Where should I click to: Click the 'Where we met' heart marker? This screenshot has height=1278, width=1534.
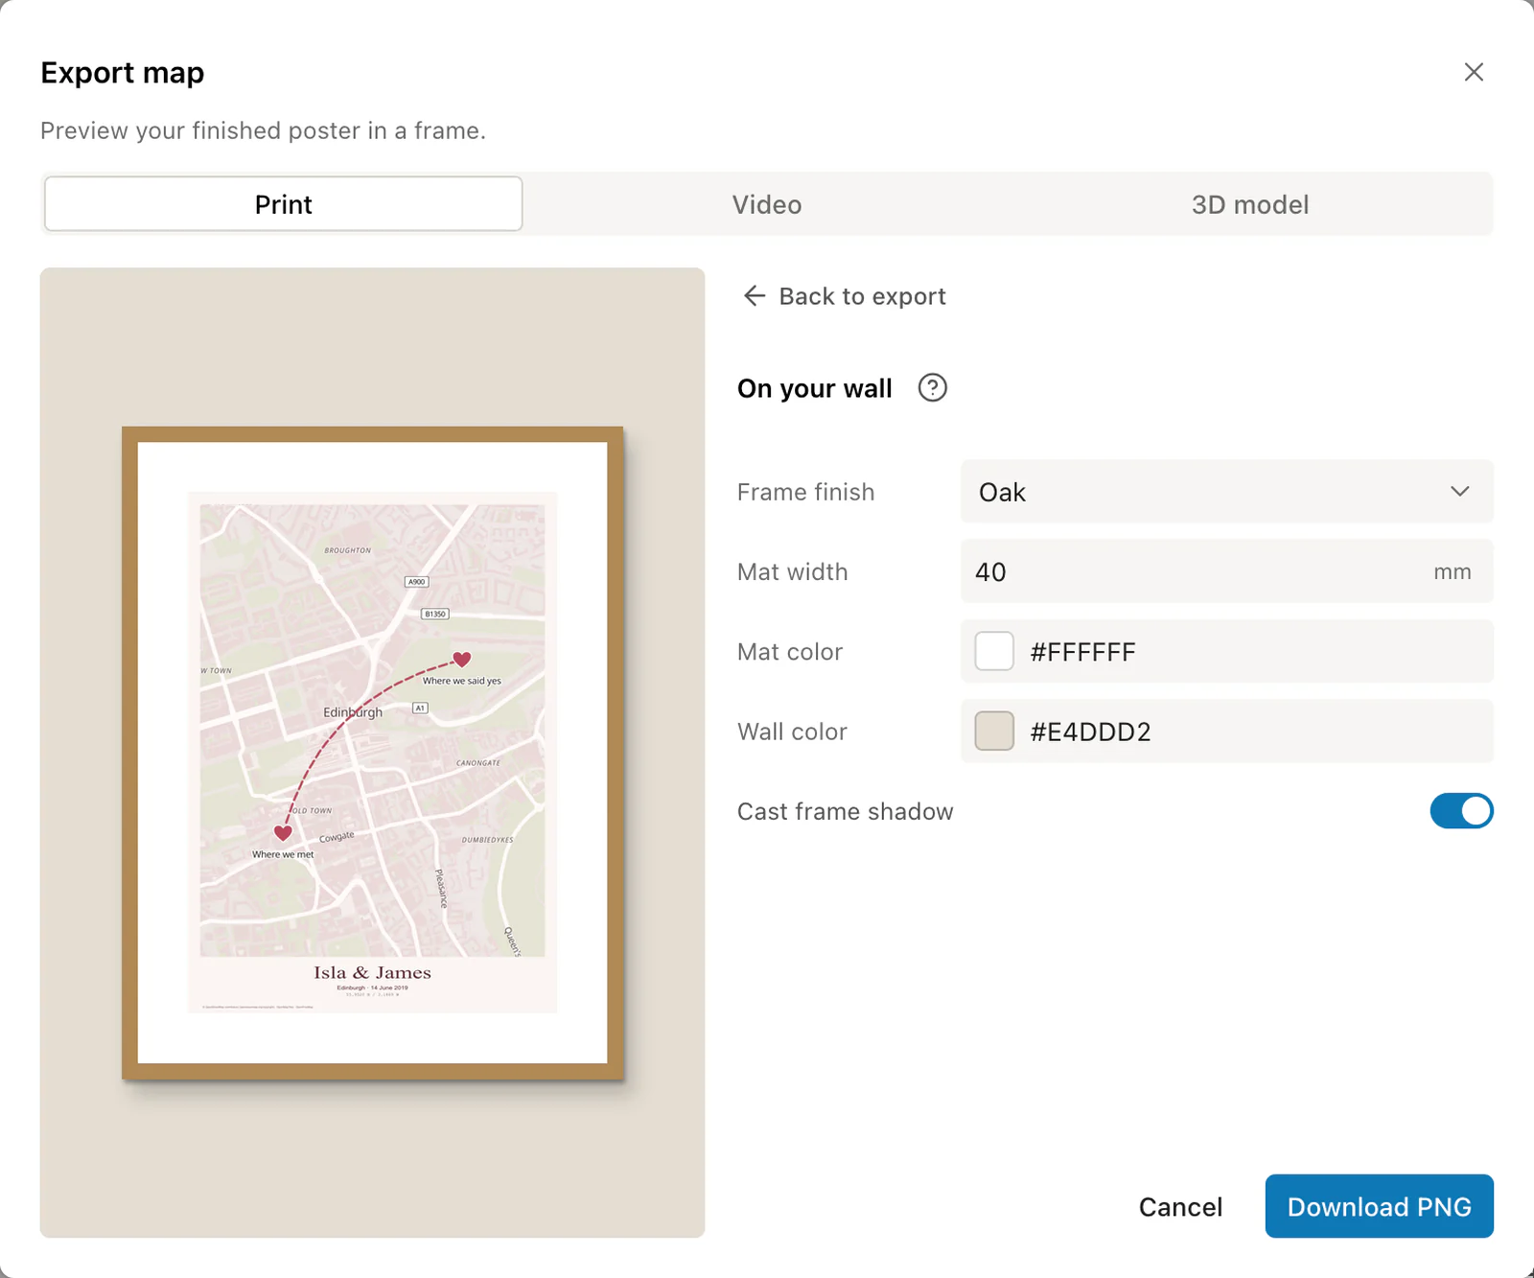pyautogui.click(x=283, y=832)
